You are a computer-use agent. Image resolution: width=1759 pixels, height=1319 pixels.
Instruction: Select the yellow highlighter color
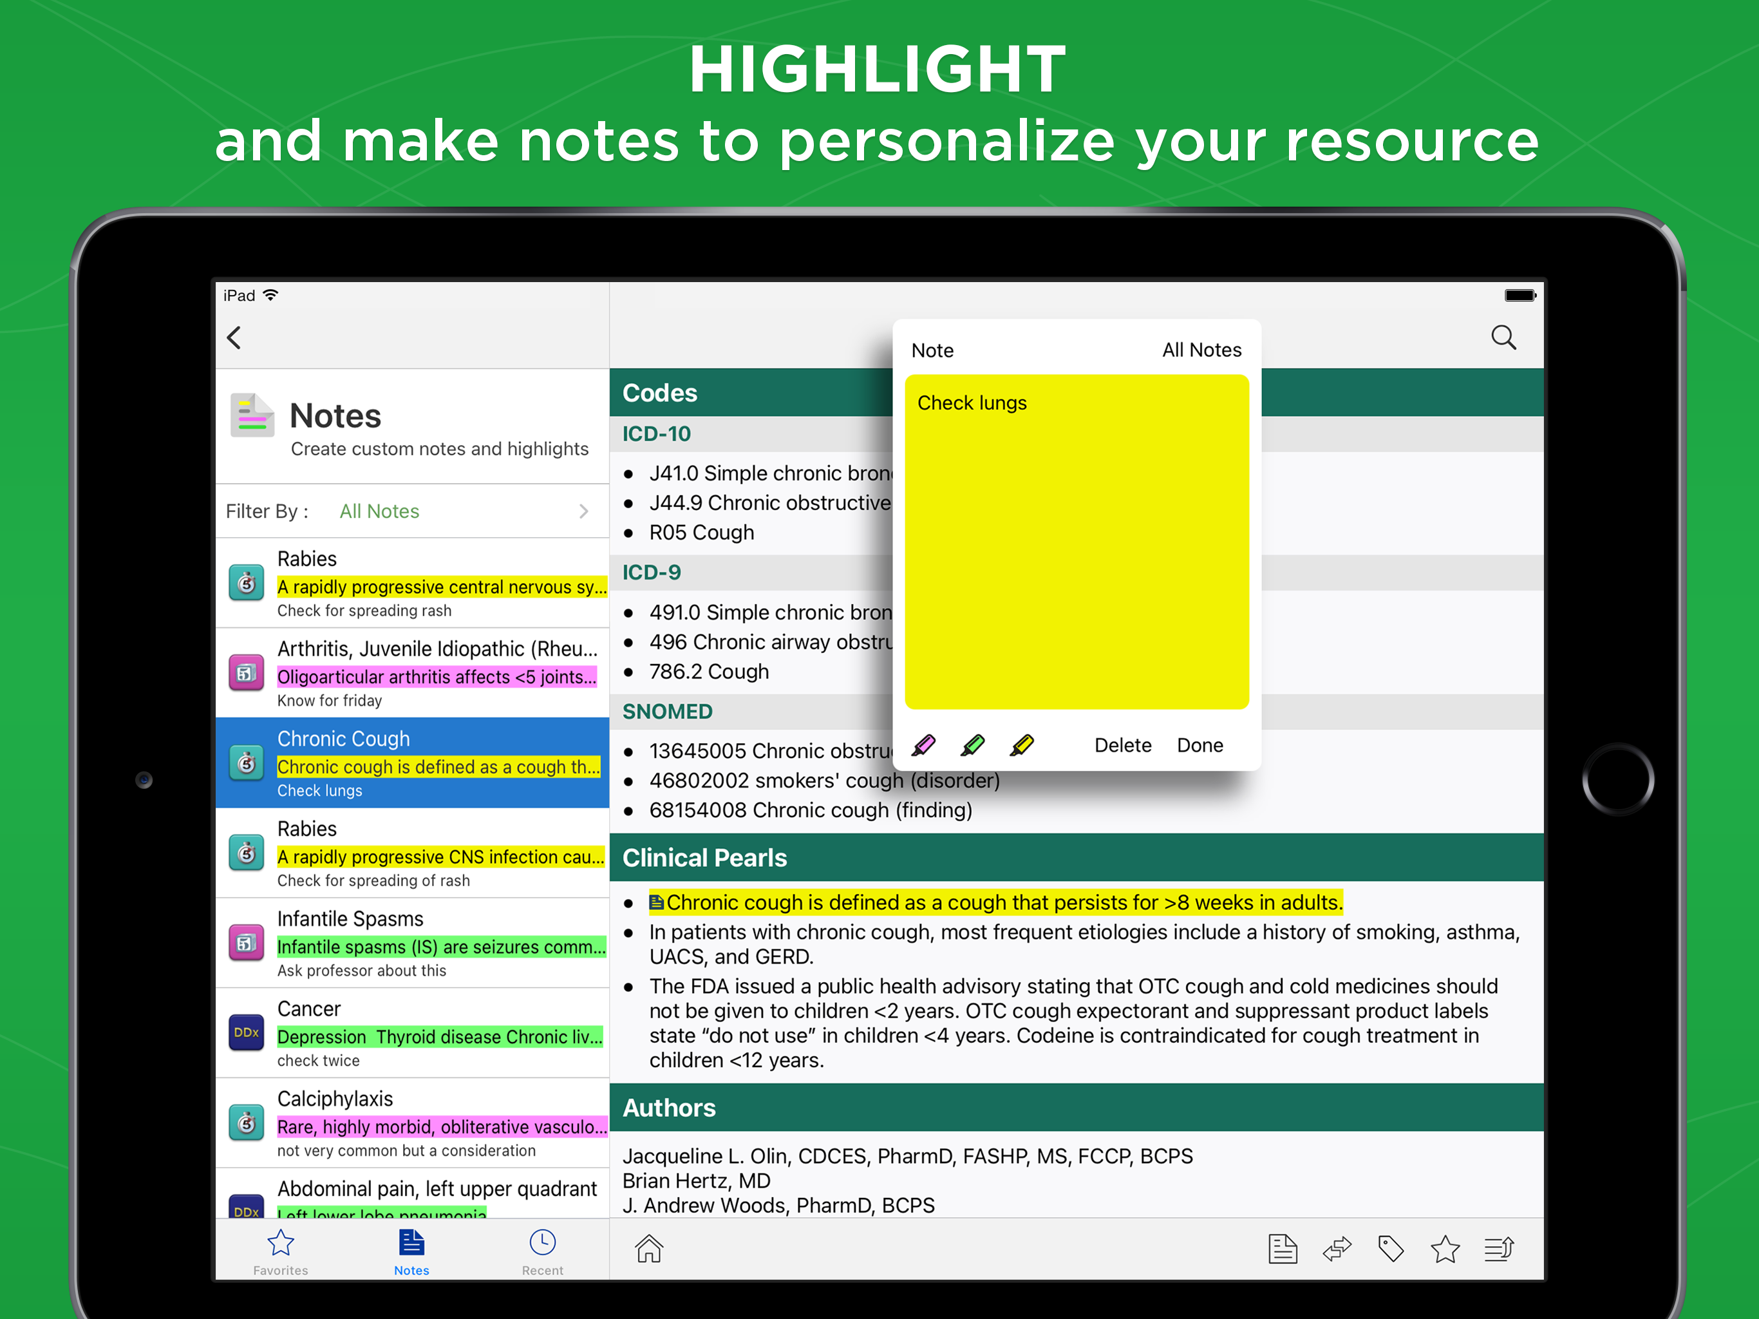(1022, 745)
